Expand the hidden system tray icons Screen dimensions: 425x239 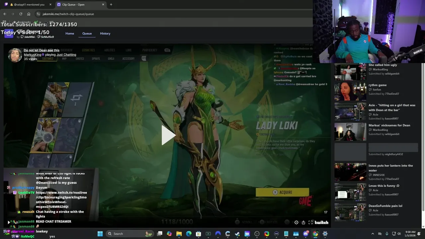coord(373,234)
